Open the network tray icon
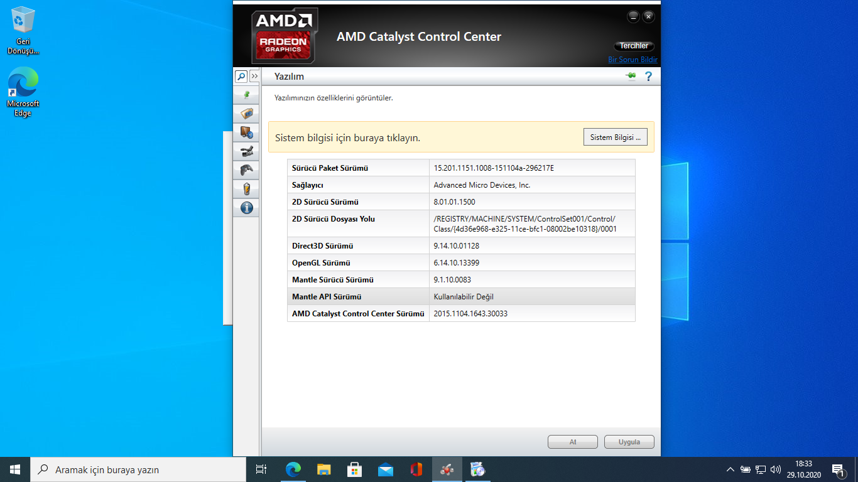The width and height of the screenshot is (858, 482). pos(761,469)
